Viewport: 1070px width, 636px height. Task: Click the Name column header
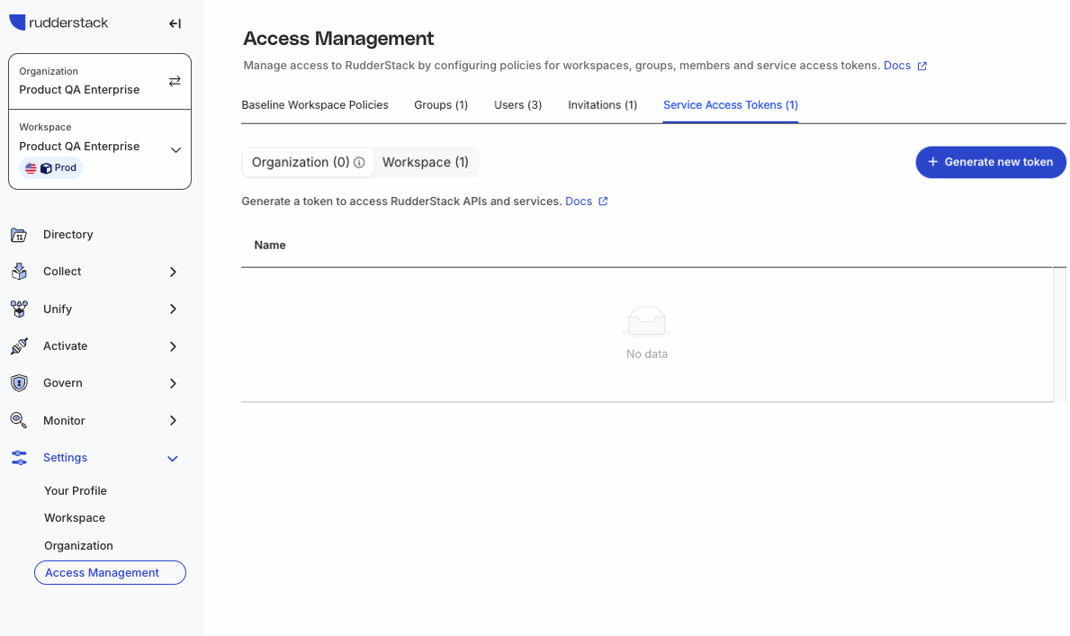coord(270,245)
